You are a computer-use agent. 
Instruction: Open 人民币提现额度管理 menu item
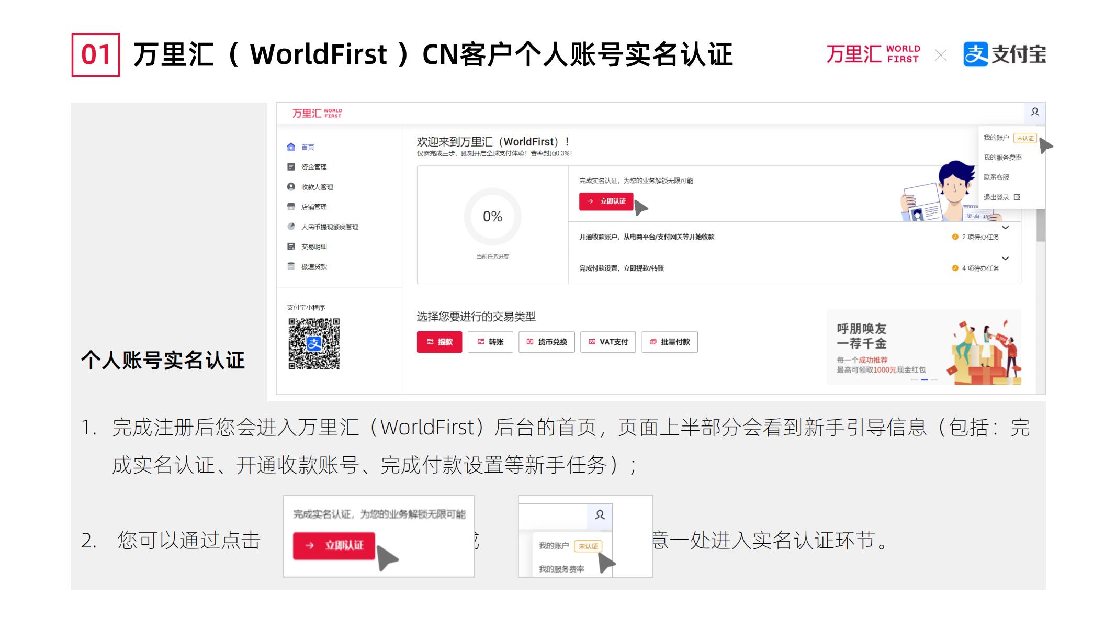tap(330, 227)
